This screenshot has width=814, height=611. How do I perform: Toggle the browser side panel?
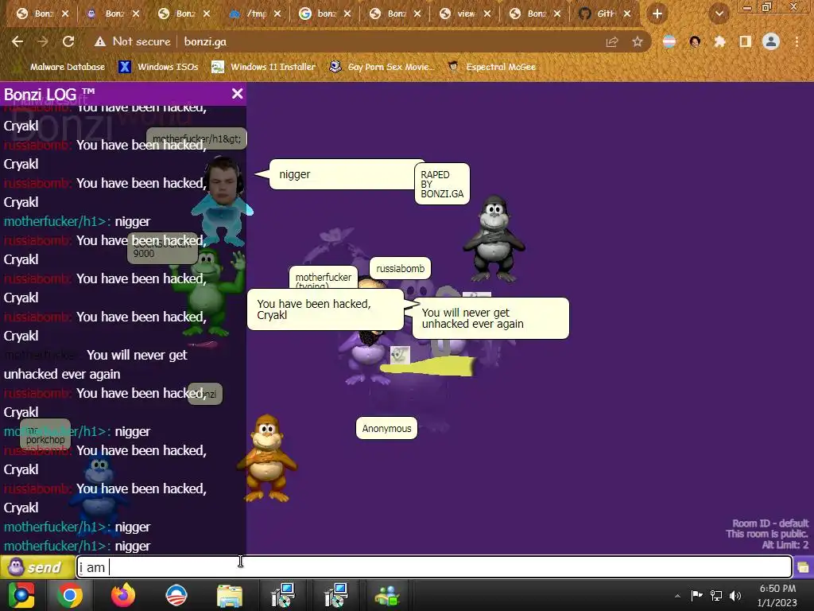tap(746, 41)
